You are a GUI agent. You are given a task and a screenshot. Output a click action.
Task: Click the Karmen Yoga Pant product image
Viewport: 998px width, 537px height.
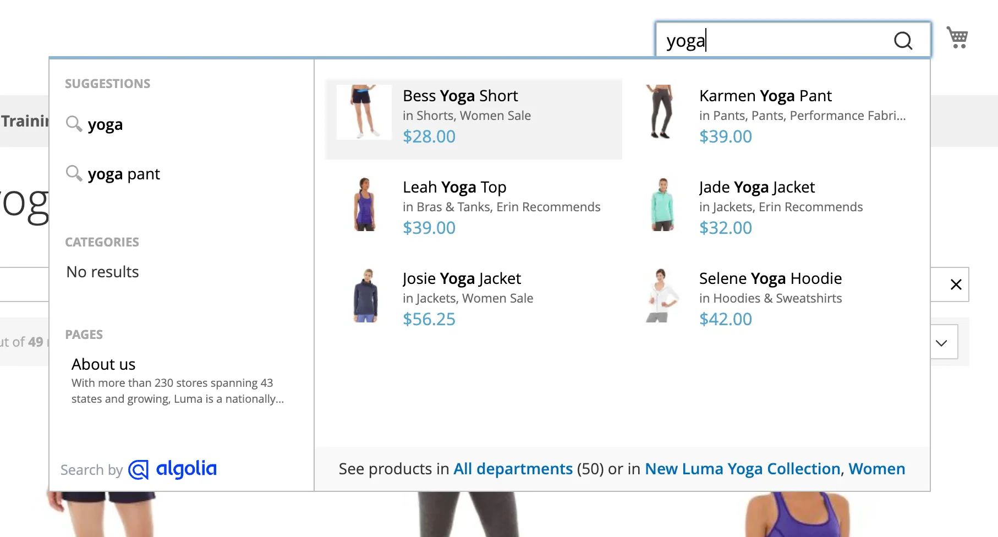[x=661, y=112]
